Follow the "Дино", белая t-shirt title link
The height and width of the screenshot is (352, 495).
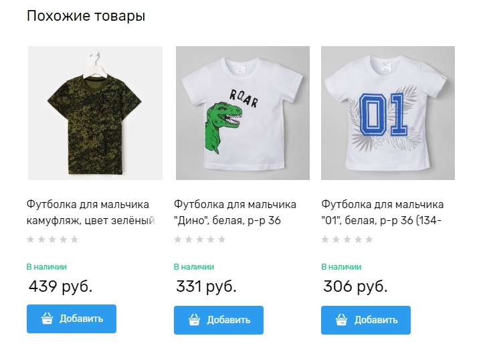click(235, 212)
